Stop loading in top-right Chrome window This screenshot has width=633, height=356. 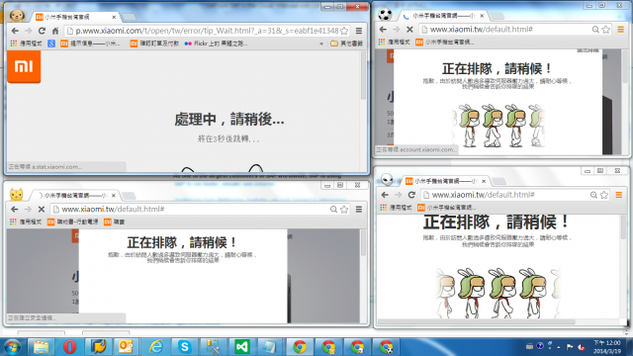pos(409,30)
